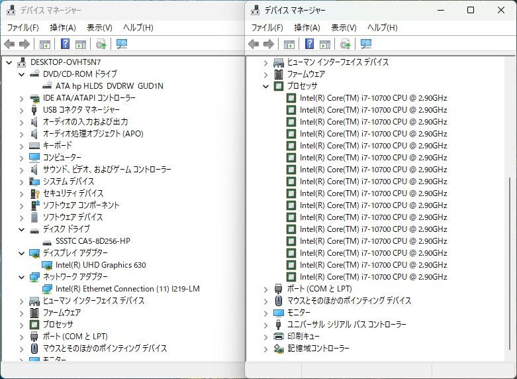Click the Back arrow in left window toolbar
The width and height of the screenshot is (517, 379).
9,44
